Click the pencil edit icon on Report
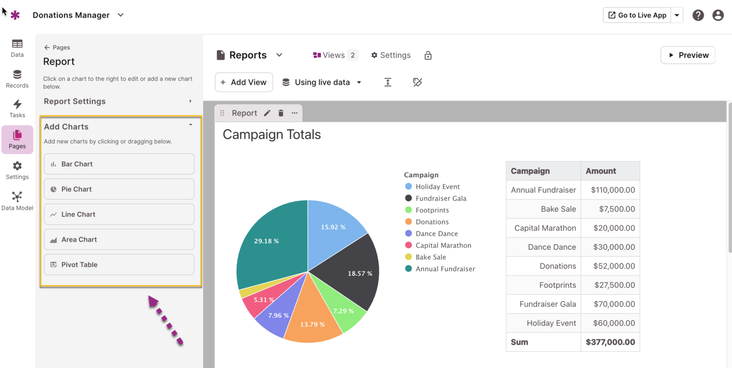The height and width of the screenshot is (368, 732). click(x=267, y=113)
